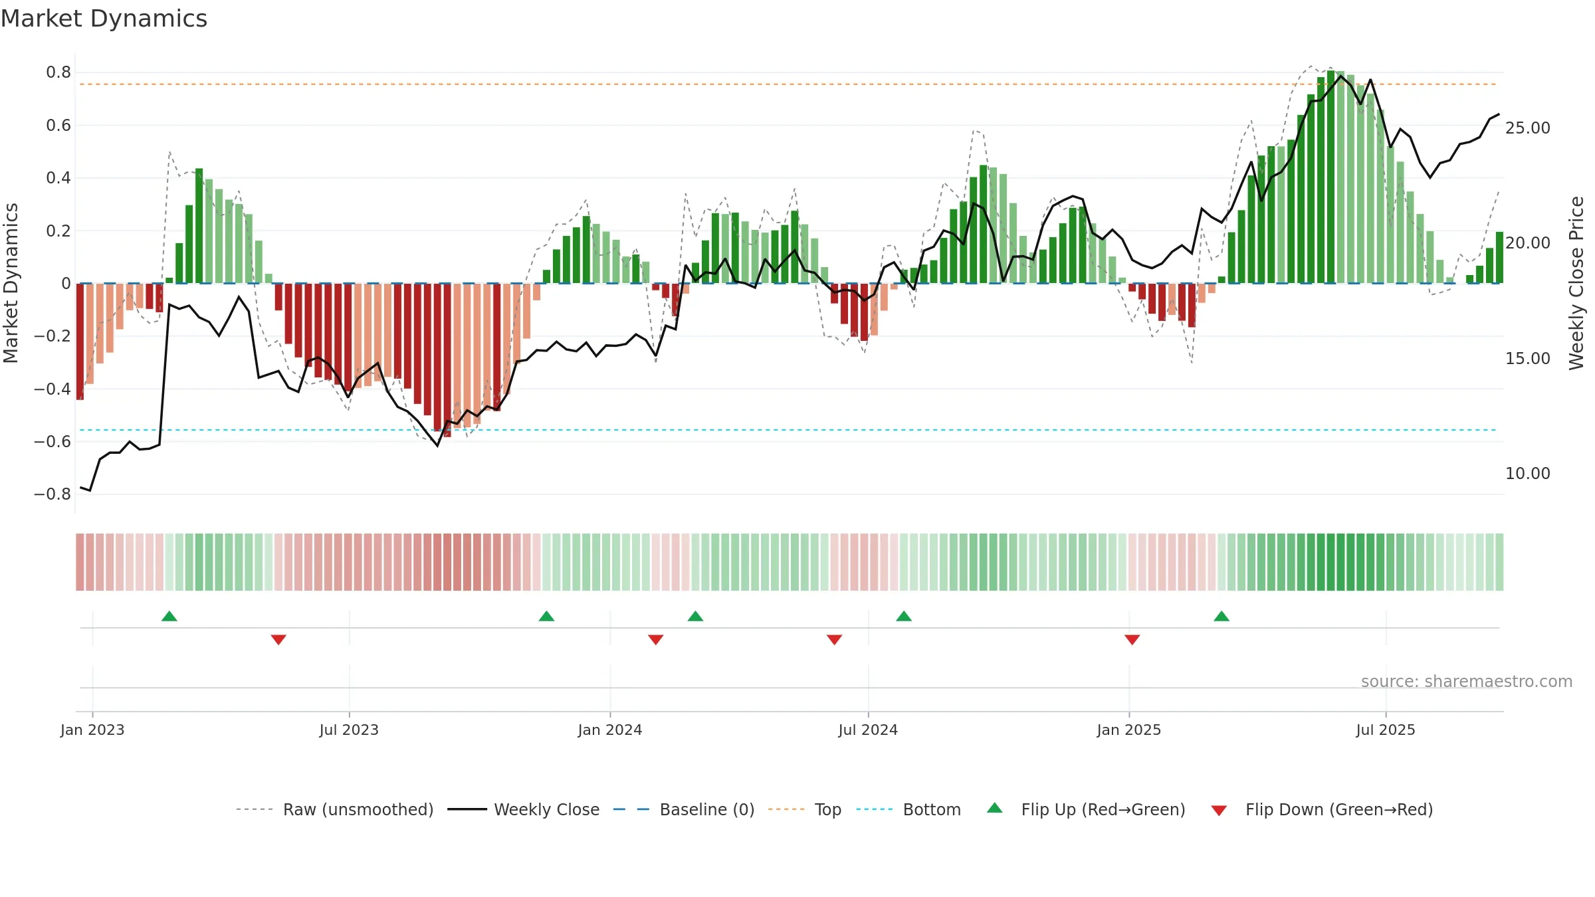The height and width of the screenshot is (897, 1595).
Task: Click the tallest dark green bar near mid-2025
Action: tap(1330, 177)
